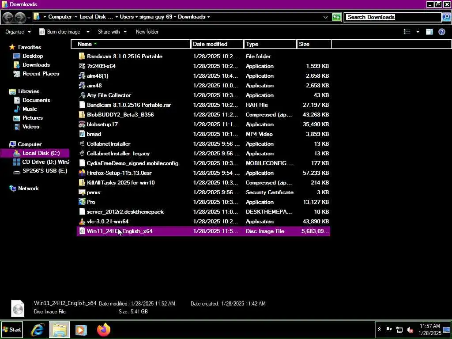Select the bread MP4 video icon

82,134
